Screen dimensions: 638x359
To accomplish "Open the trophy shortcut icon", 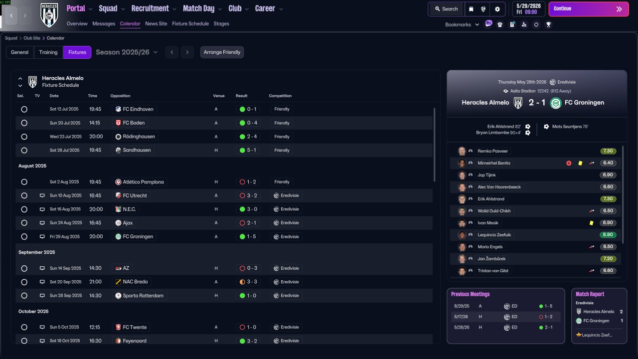I will click(x=548, y=24).
